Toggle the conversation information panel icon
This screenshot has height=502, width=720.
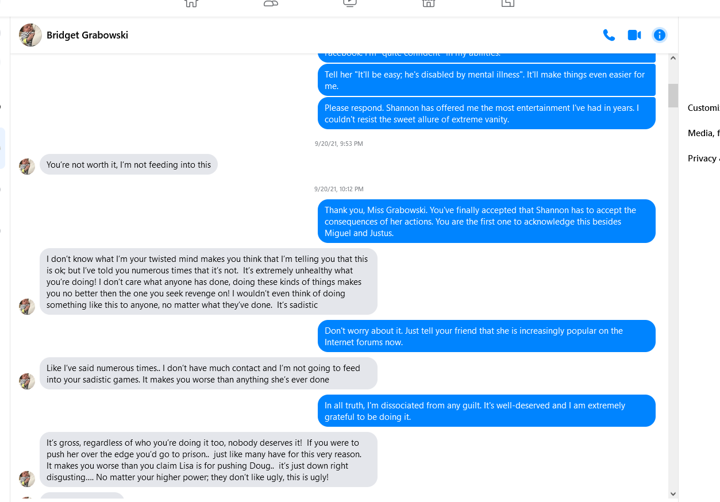pyautogui.click(x=659, y=35)
